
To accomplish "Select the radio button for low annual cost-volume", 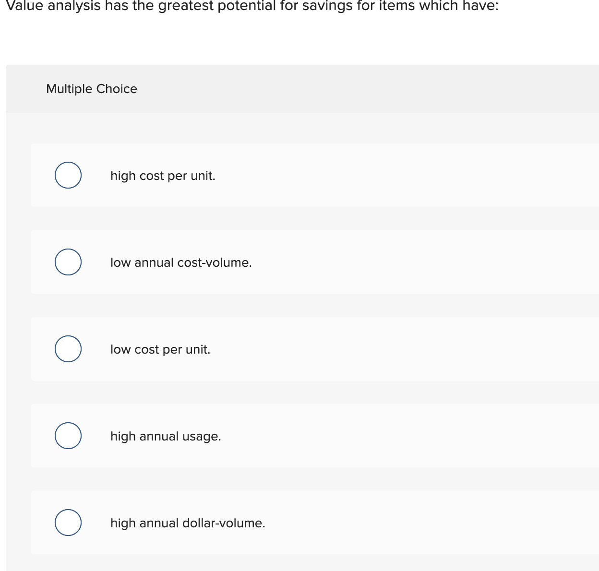I will click(68, 262).
